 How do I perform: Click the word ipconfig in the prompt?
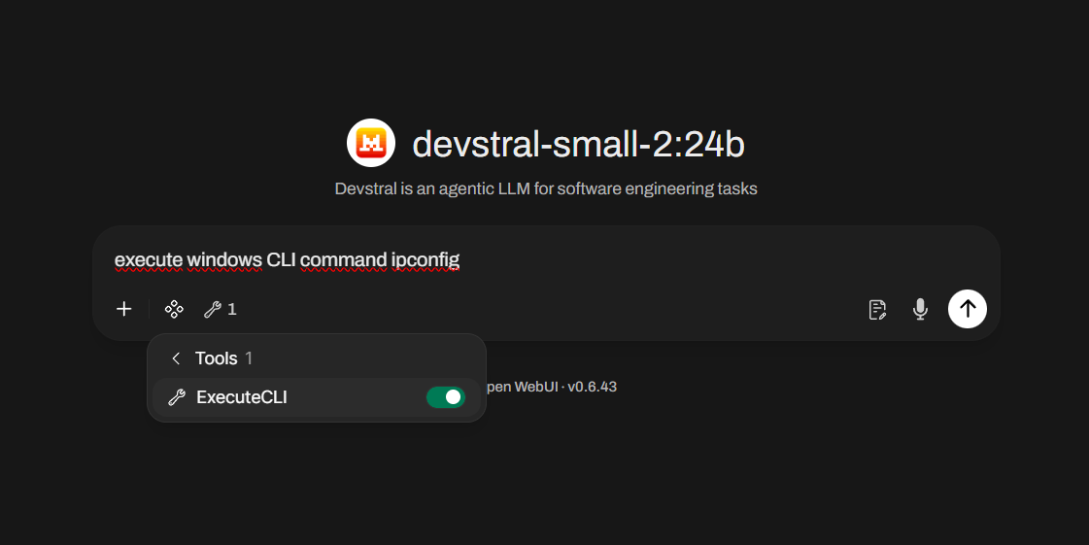click(x=425, y=259)
